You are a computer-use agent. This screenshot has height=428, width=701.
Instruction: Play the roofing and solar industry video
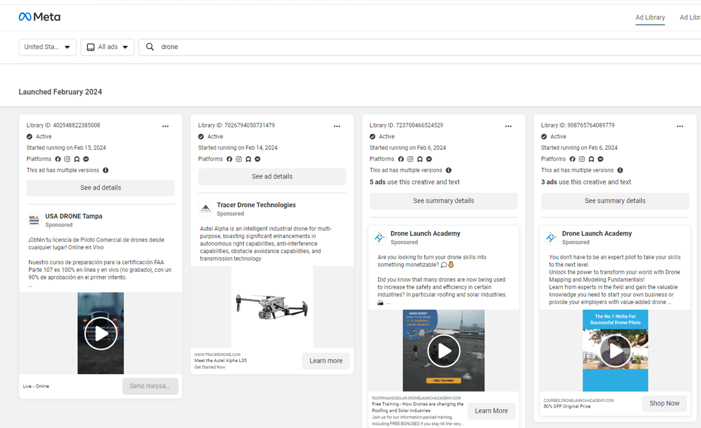click(444, 351)
